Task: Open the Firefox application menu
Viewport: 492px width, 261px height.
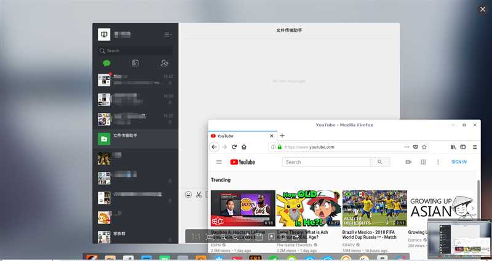Action: (x=475, y=147)
